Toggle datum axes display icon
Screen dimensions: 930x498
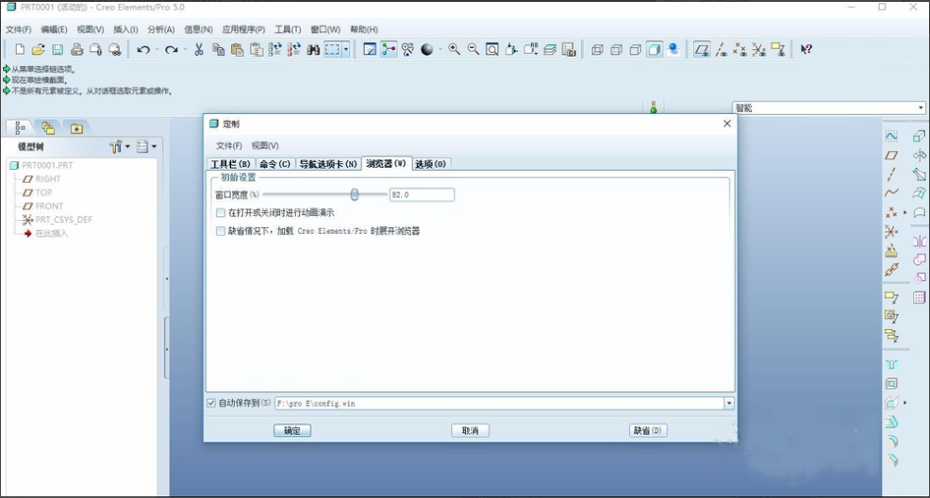[x=722, y=50]
